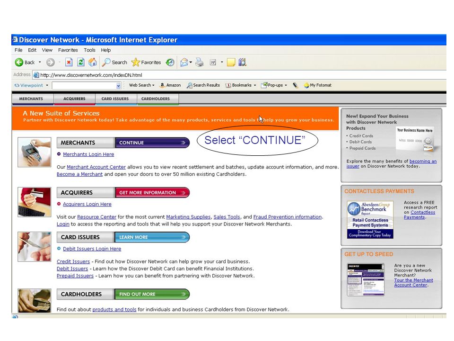Click the bullet icon beside Merchants Login Here
The image size is (454, 341).
[59, 154]
